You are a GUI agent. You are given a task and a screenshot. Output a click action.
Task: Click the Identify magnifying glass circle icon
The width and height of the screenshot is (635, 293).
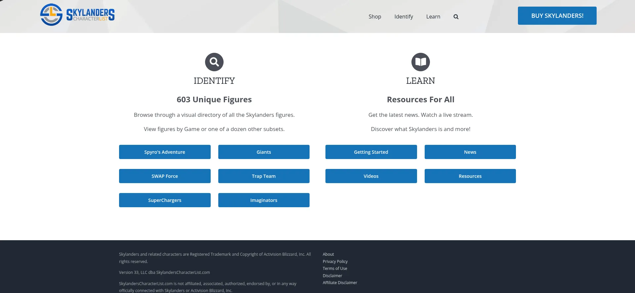(214, 62)
